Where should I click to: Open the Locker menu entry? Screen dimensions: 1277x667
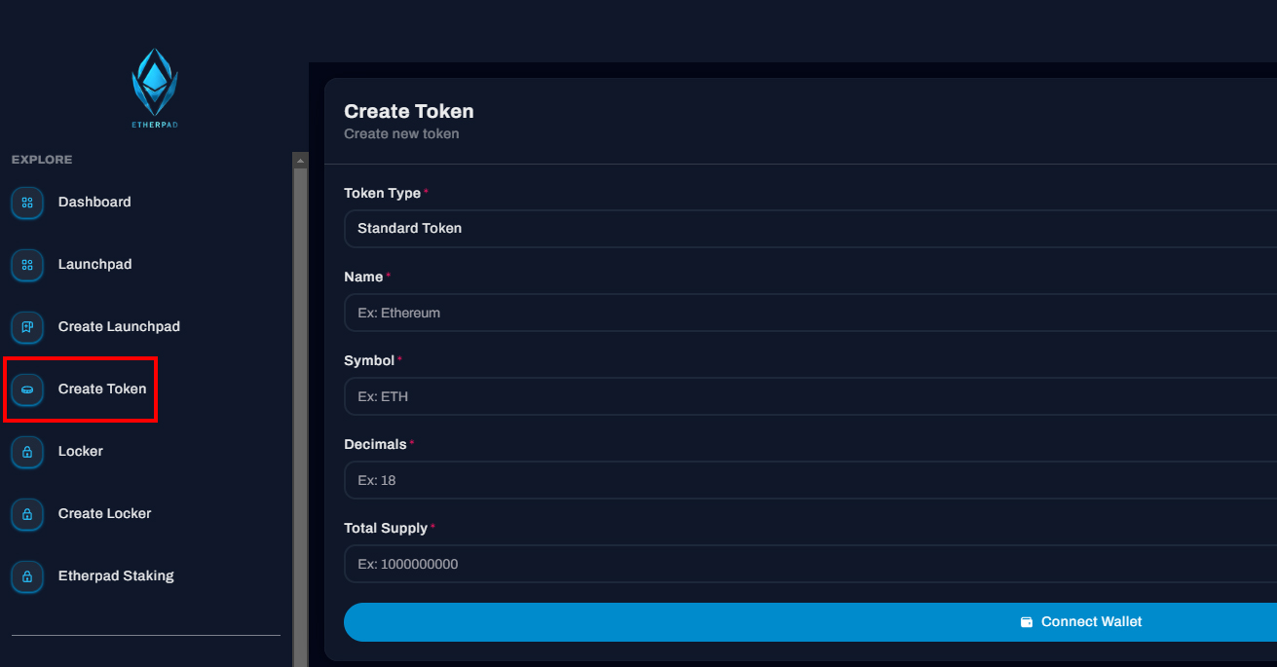click(81, 452)
